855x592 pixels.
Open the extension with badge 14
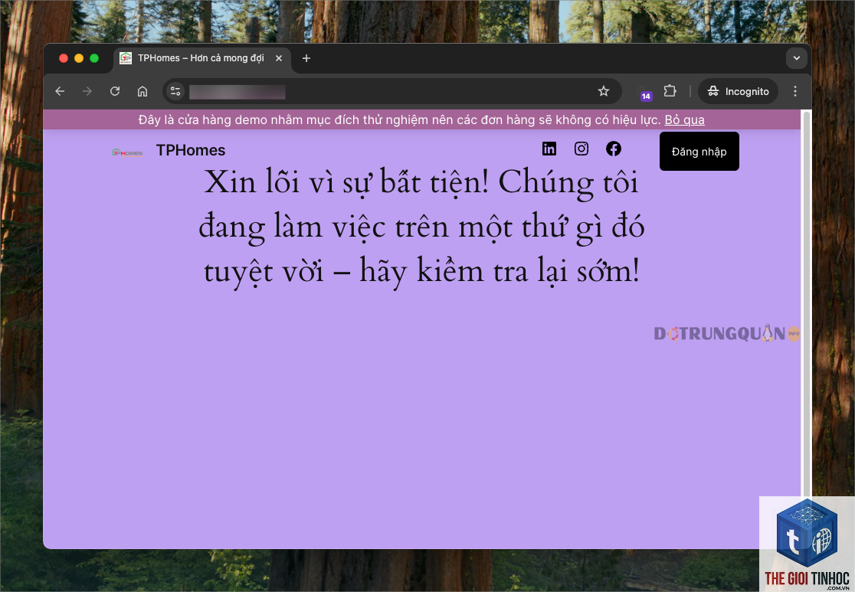[x=645, y=92]
